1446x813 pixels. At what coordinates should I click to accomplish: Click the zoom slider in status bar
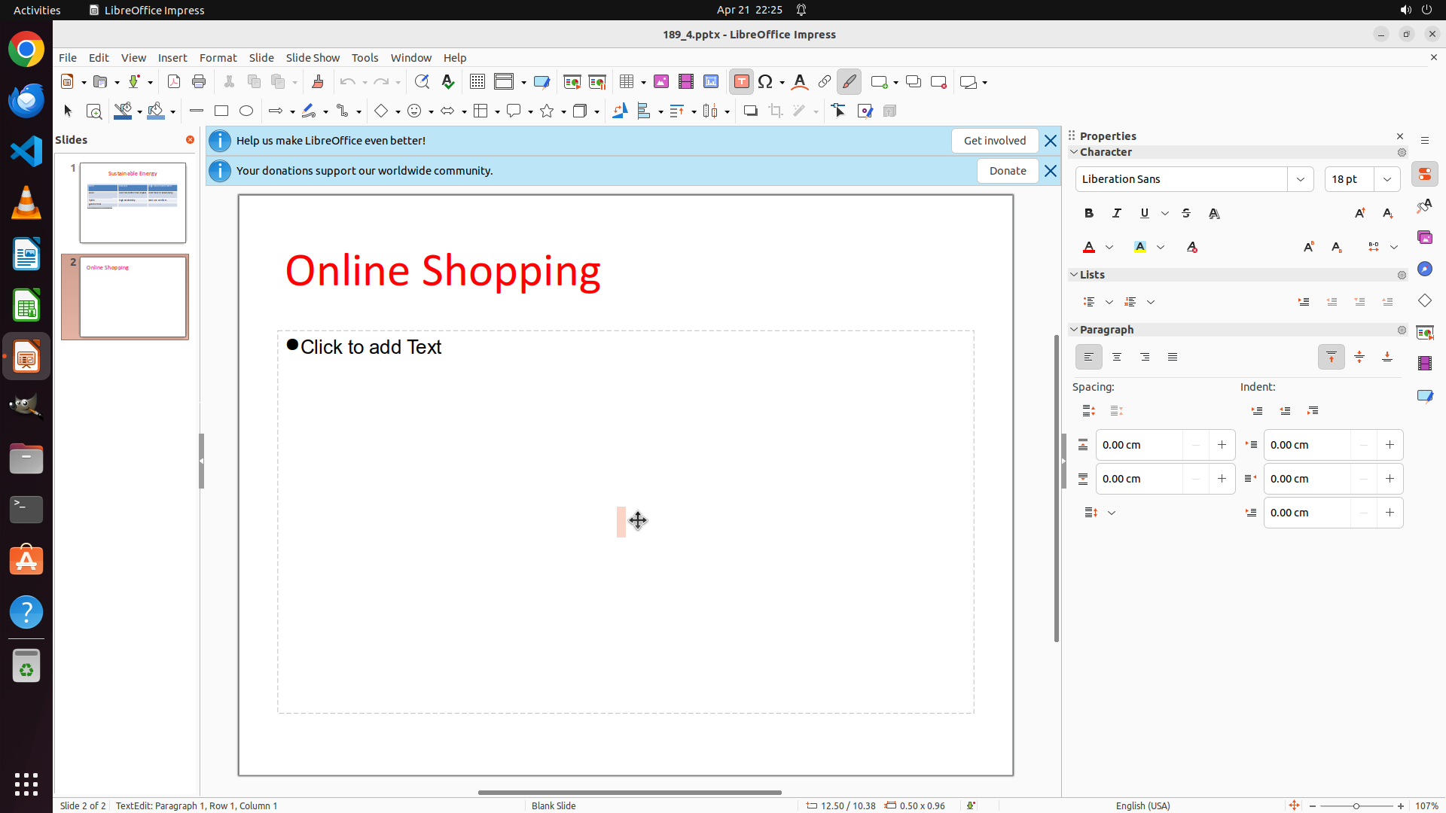pos(1356,805)
